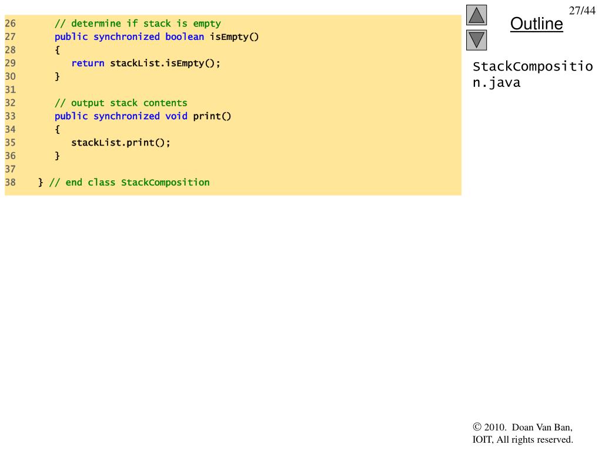Click opening brace on line 28
The image size is (602, 451).
pos(57,51)
